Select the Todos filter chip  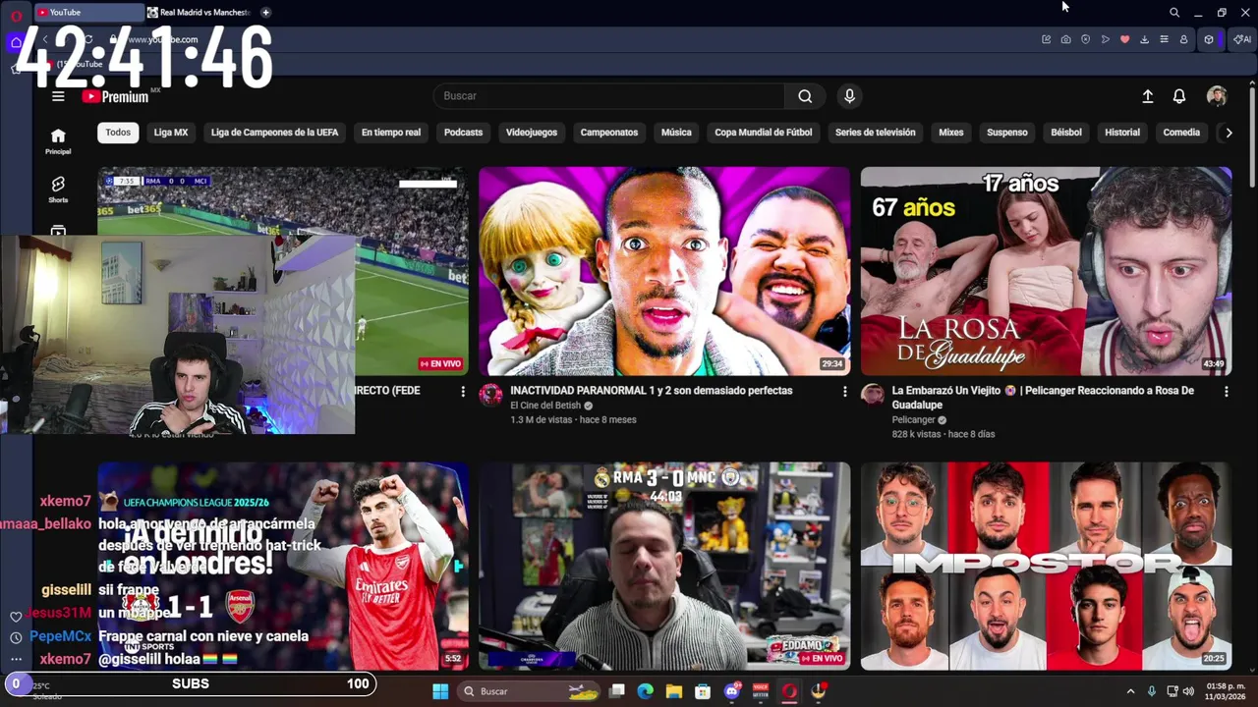(x=118, y=133)
